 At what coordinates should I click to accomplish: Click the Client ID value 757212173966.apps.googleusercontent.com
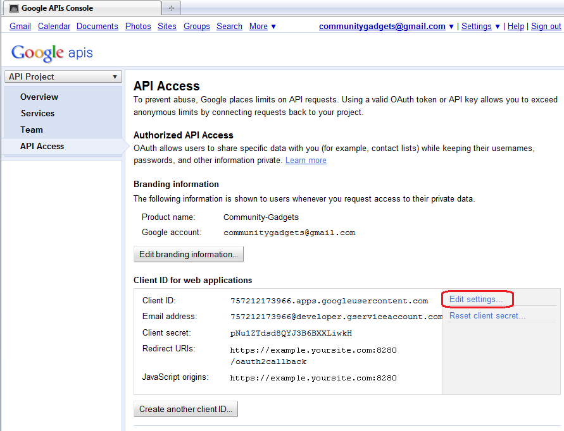click(329, 301)
